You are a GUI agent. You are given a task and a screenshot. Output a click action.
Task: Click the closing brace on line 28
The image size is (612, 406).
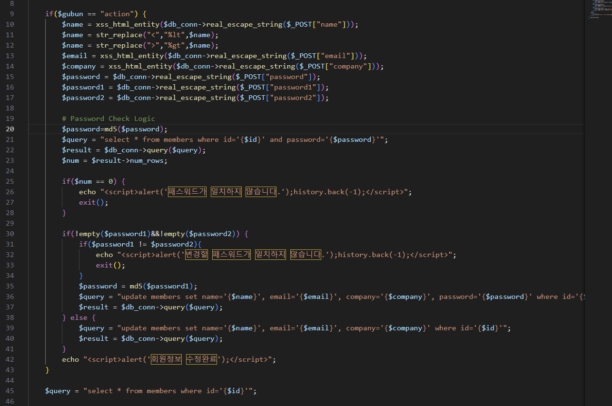64,213
